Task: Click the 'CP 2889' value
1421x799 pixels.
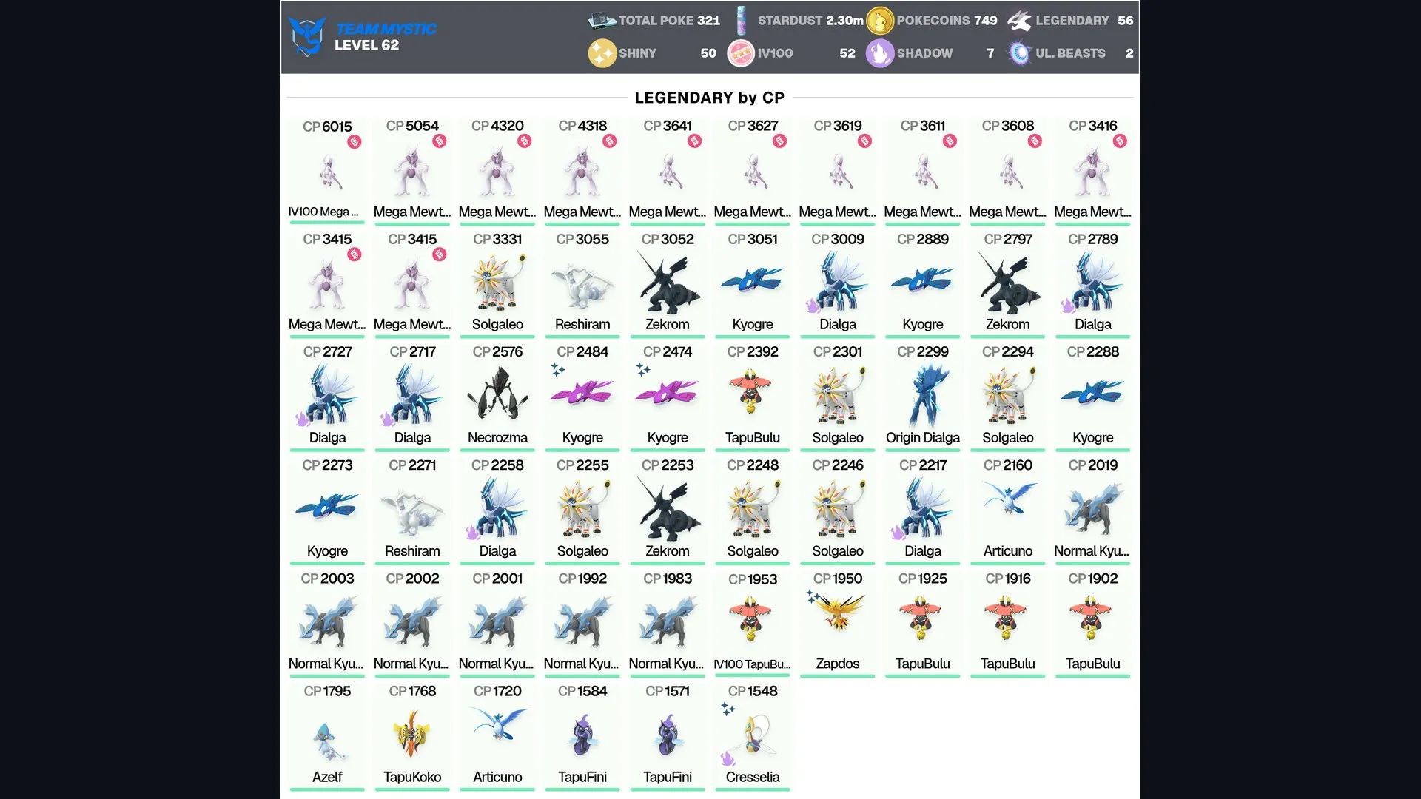Action: pos(923,239)
